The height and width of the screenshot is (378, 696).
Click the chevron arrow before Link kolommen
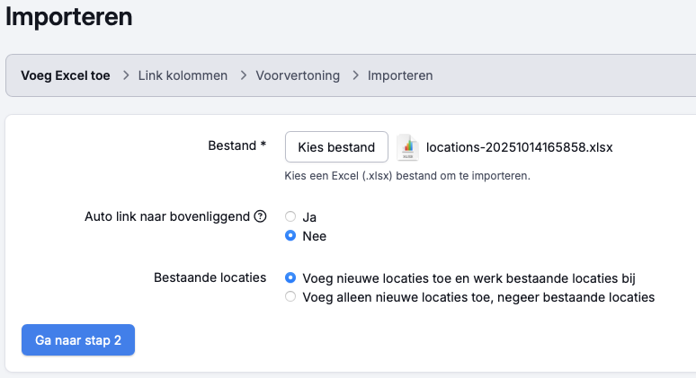click(x=124, y=75)
